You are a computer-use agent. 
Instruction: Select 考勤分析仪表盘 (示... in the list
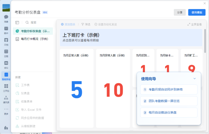pyautogui.click(x=33, y=31)
